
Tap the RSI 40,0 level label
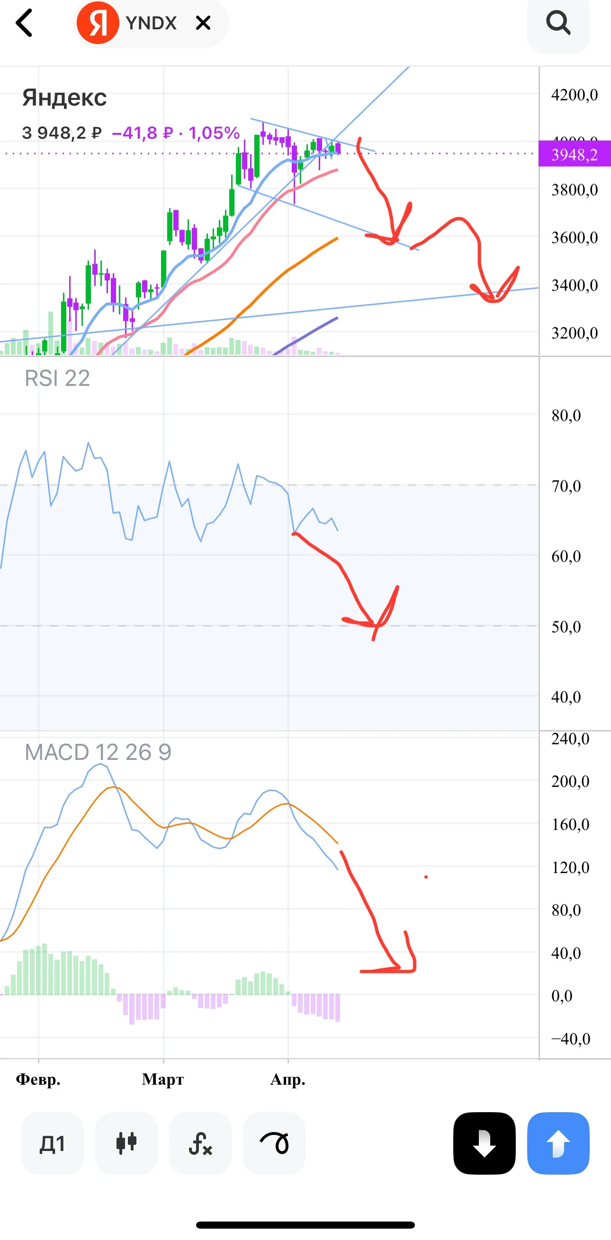[566, 696]
